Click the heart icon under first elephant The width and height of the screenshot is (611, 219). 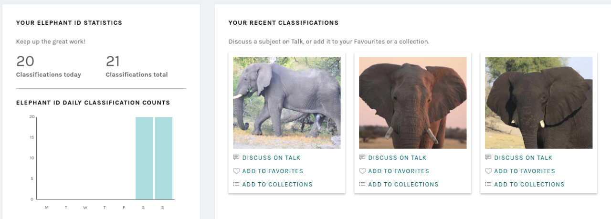click(x=236, y=171)
